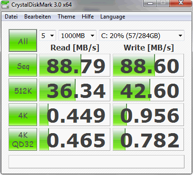The height and width of the screenshot is (175, 193).
Task: Open the test count dropdown showing 5
Action: 48,36
